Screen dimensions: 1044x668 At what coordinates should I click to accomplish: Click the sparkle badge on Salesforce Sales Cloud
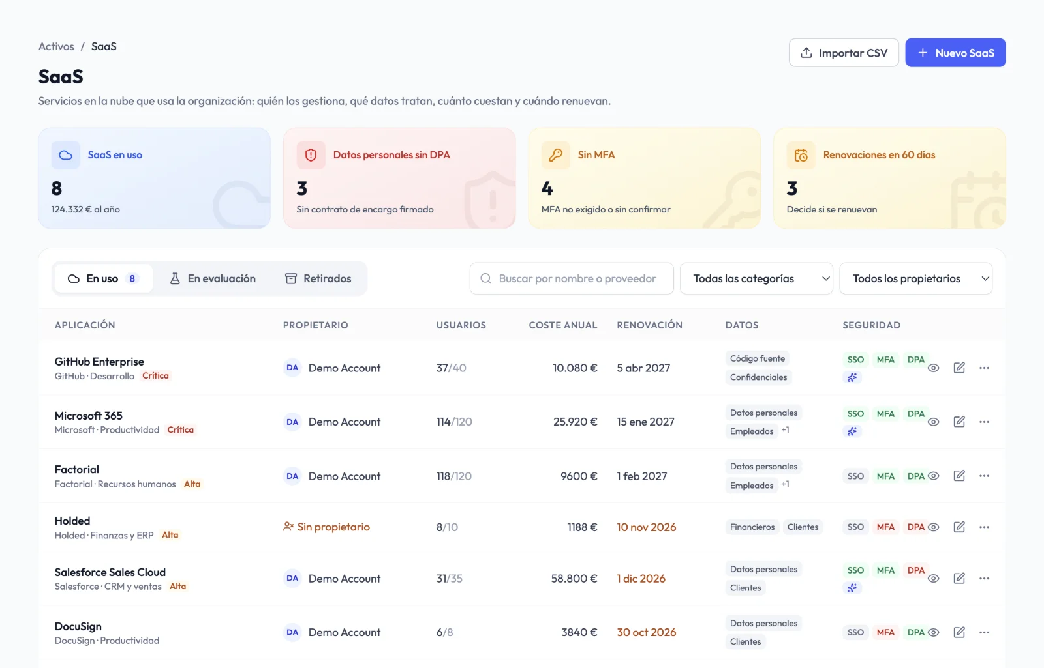click(x=852, y=588)
